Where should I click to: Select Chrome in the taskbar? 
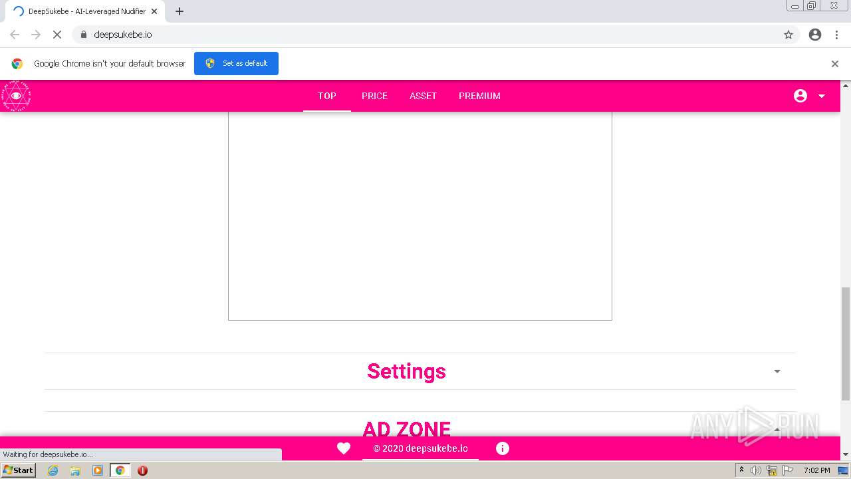coord(120,470)
